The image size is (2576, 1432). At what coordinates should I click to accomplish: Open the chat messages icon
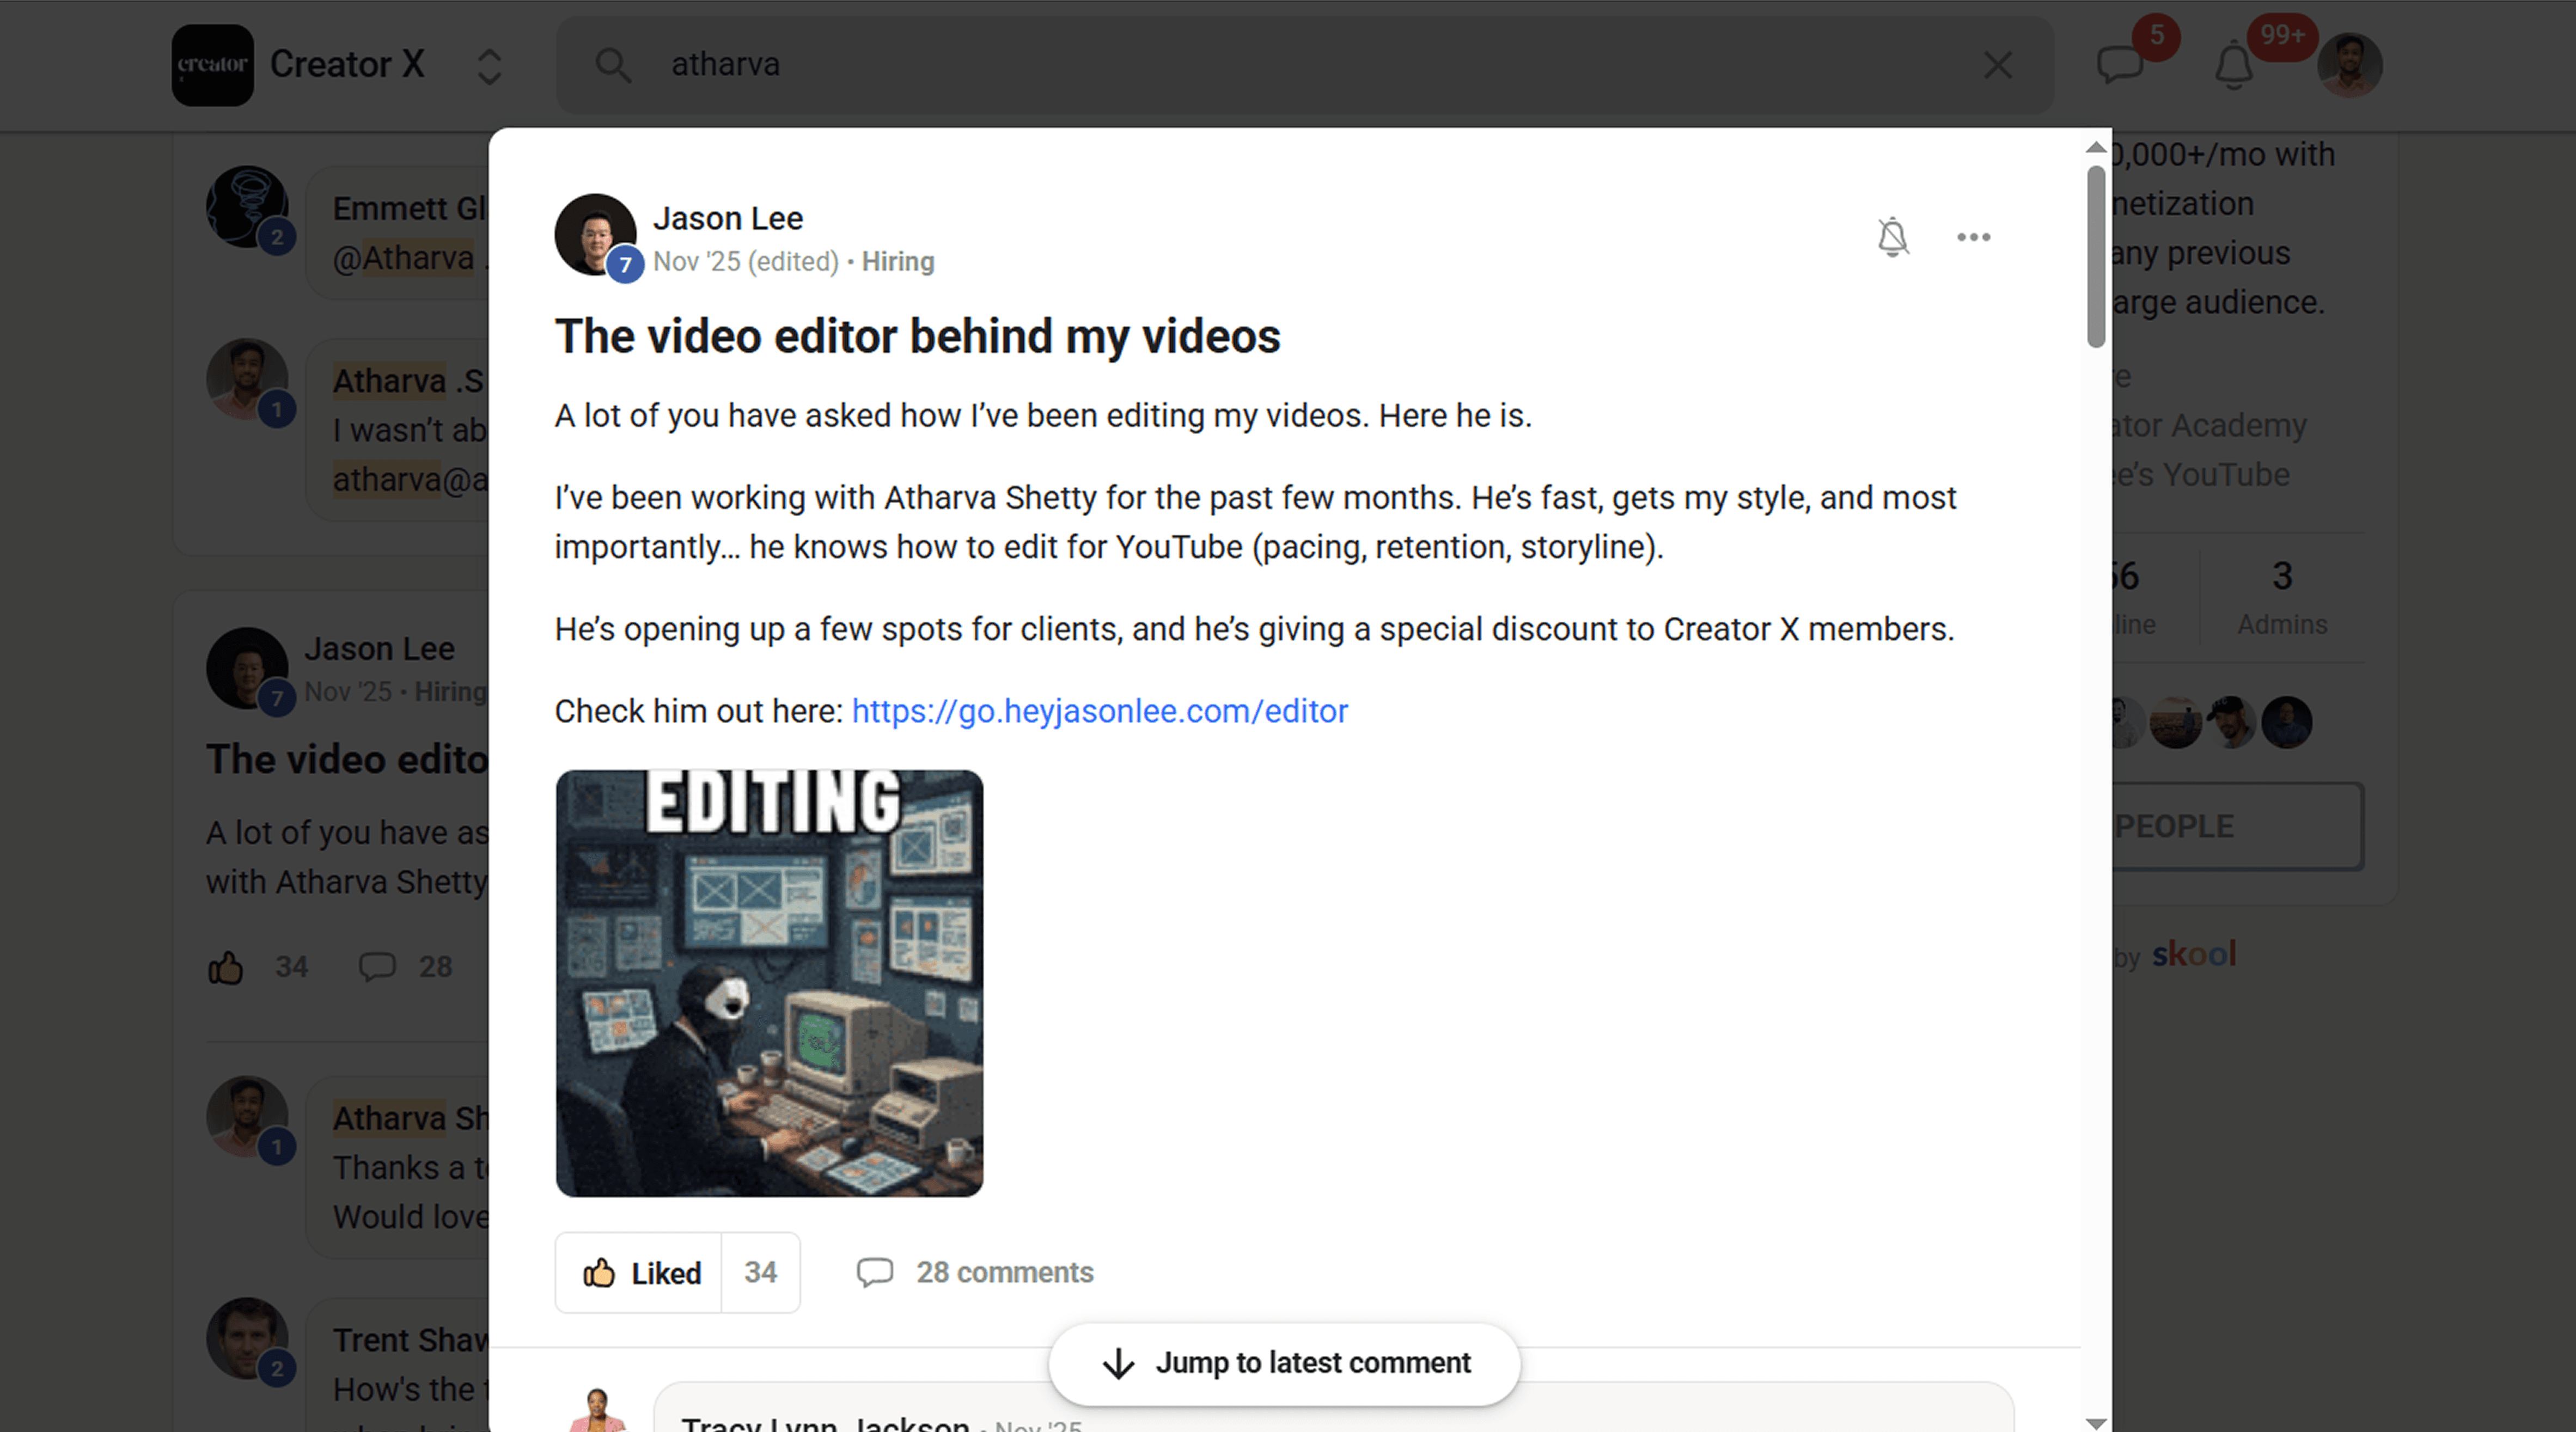click(x=2119, y=65)
